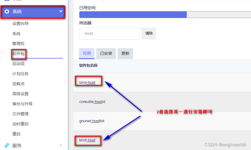Open the 备份与升级 sidebar item
The height and width of the screenshot is (150, 251).
click(x=22, y=104)
